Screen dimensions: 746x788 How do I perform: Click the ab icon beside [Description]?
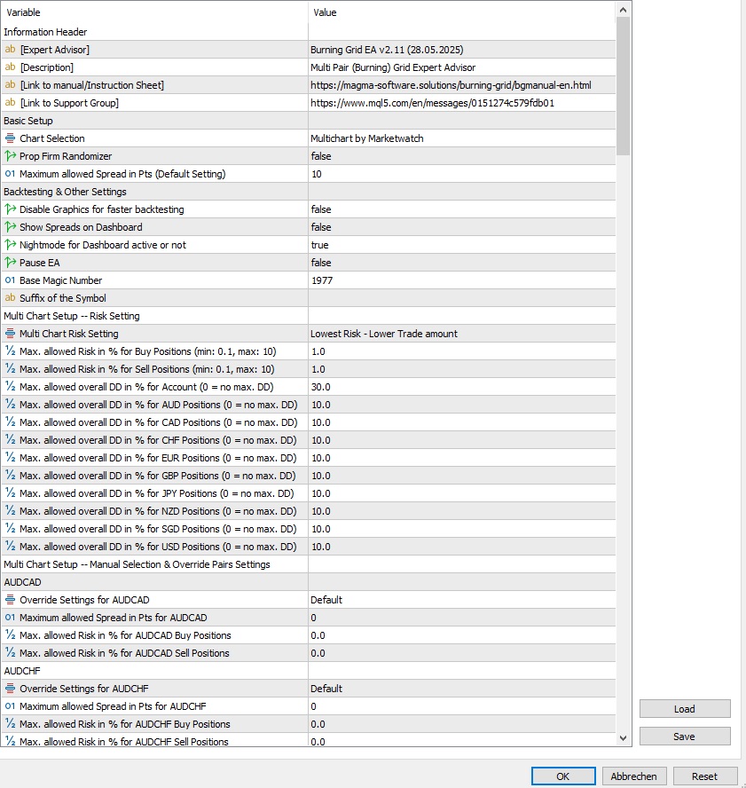coord(10,67)
